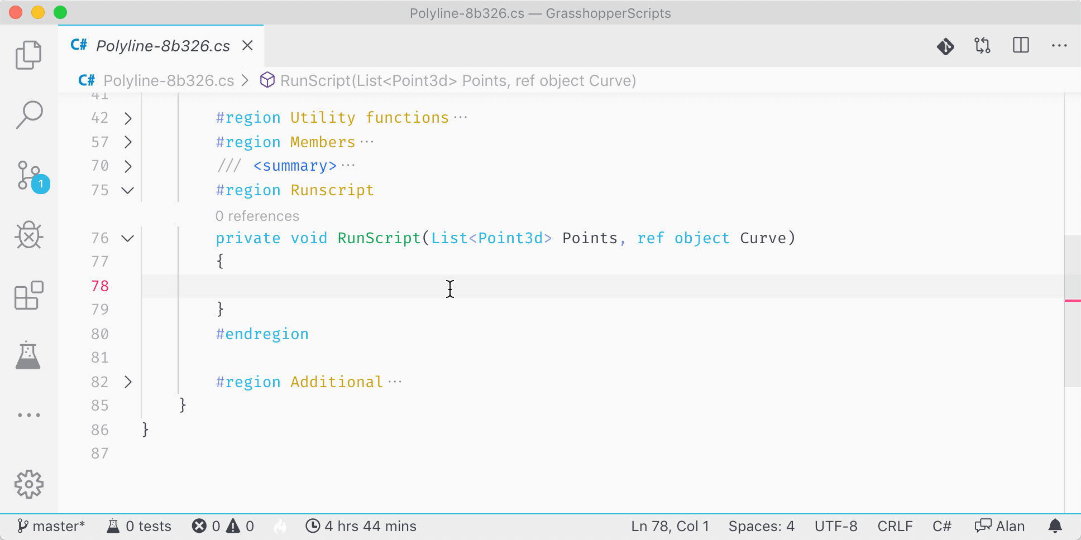Click the RunScript method breadcrumb

click(x=458, y=81)
